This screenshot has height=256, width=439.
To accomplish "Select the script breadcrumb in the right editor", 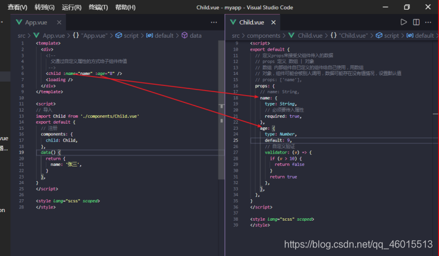I will (391, 35).
